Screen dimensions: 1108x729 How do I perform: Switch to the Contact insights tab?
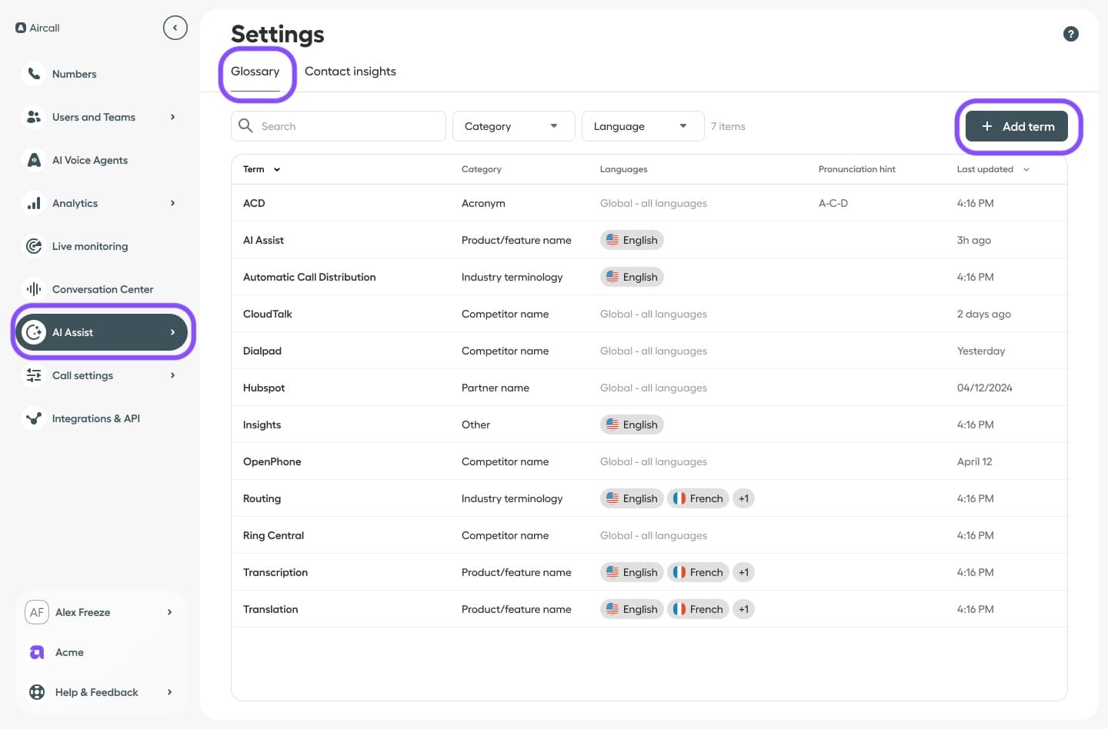(x=350, y=72)
